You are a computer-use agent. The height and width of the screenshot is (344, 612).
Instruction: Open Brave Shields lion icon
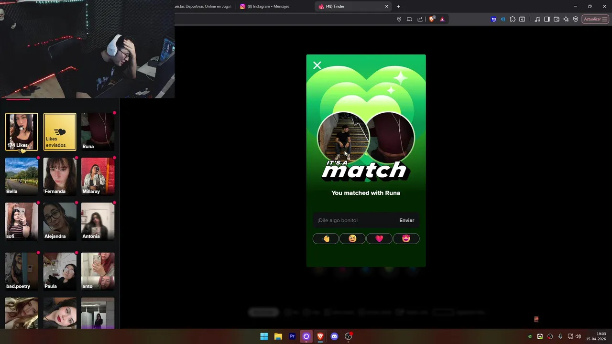coord(432,19)
